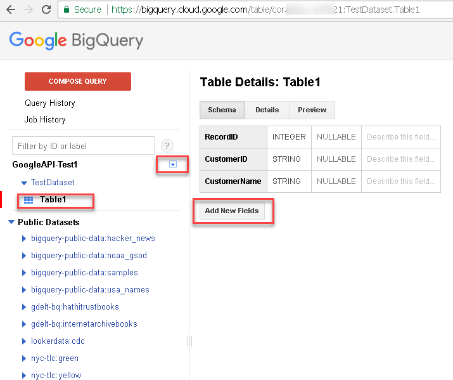Click the browser back arrow

point(11,10)
